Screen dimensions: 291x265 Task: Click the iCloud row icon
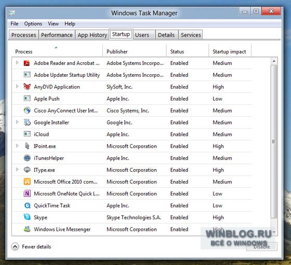27,134
